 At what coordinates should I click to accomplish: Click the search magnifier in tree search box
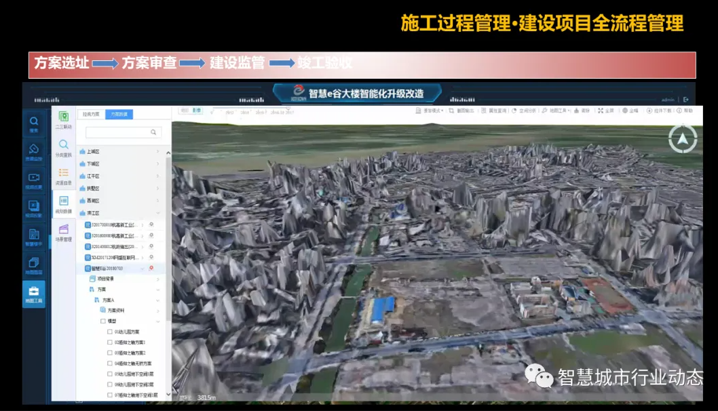[x=153, y=132]
